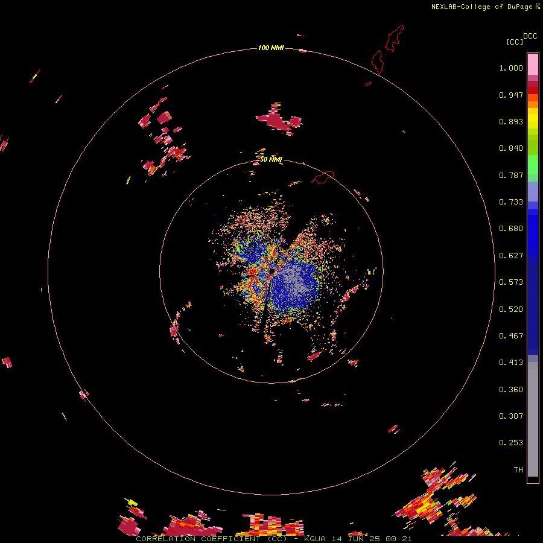Viewport: 543px width, 543px height.
Task: Click the CORRELATION COEFFICIENT (CC) title text
Action: tap(211, 539)
